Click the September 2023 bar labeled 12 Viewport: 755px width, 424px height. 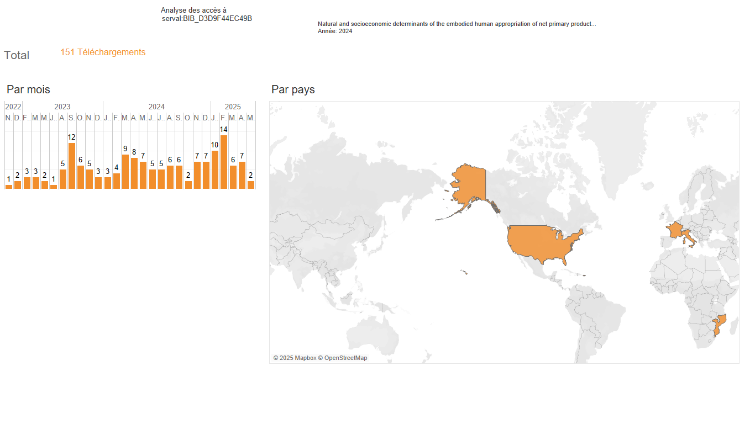(71, 166)
